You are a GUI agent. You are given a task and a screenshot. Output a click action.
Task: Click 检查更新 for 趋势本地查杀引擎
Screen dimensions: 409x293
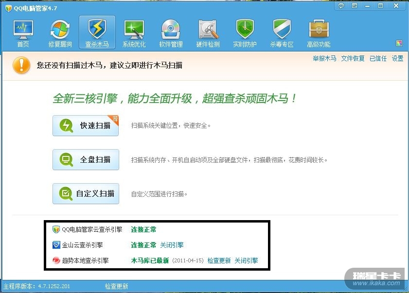[x=219, y=260]
